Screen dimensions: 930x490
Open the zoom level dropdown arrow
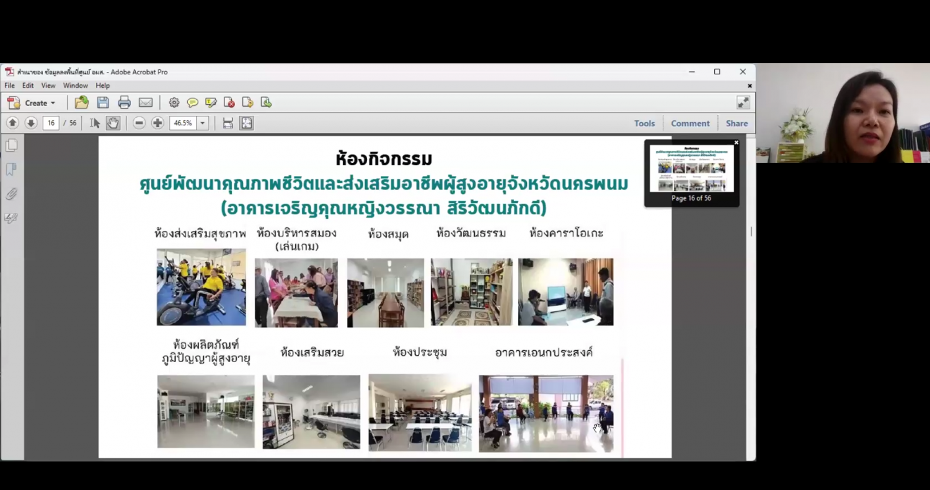(202, 123)
